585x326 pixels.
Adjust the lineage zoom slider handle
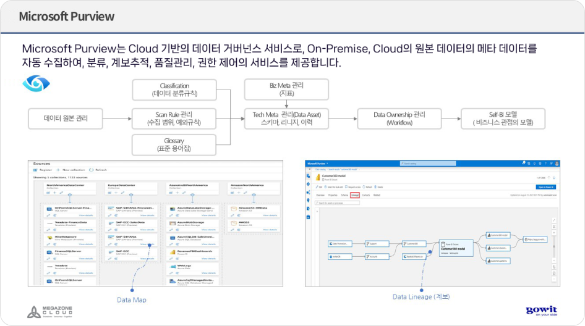pos(554,246)
